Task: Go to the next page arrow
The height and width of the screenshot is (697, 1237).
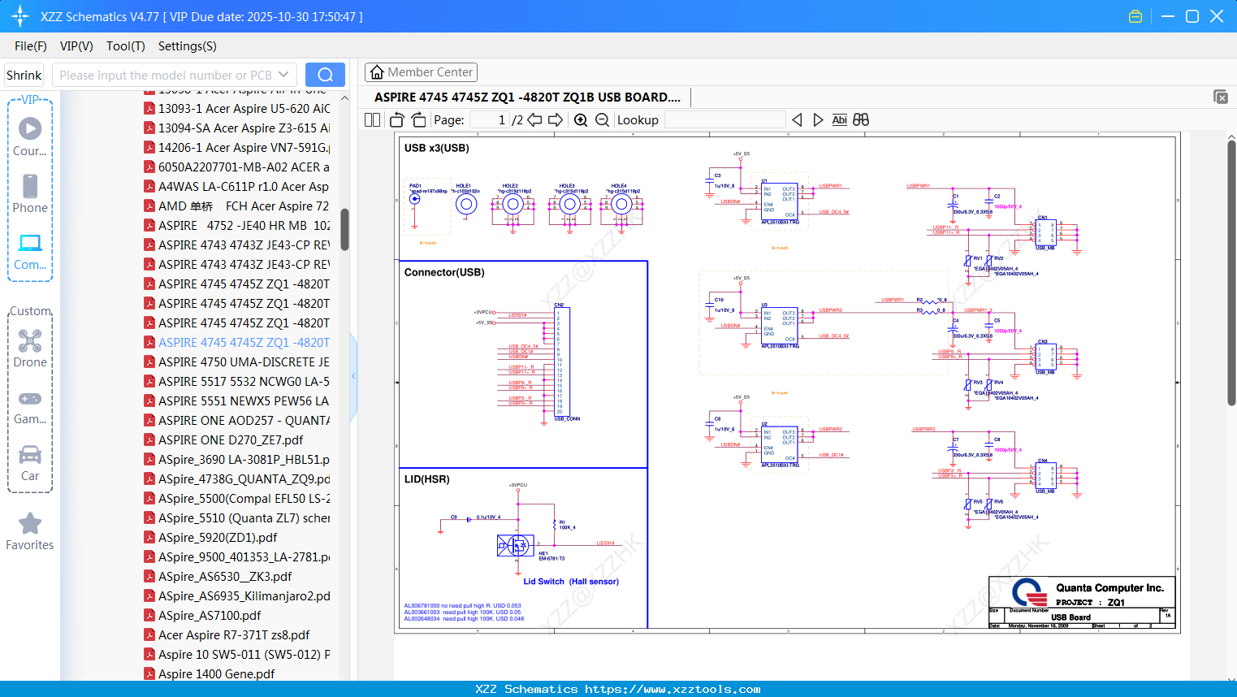Action: click(556, 120)
